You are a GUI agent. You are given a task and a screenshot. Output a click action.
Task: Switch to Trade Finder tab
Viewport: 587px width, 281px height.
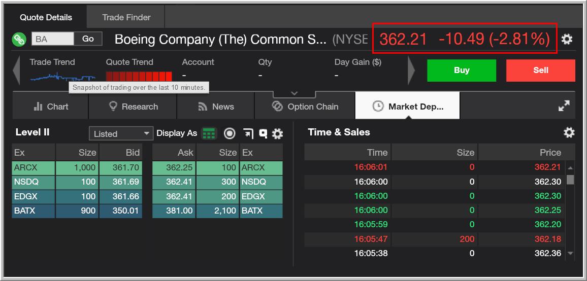coord(126,17)
